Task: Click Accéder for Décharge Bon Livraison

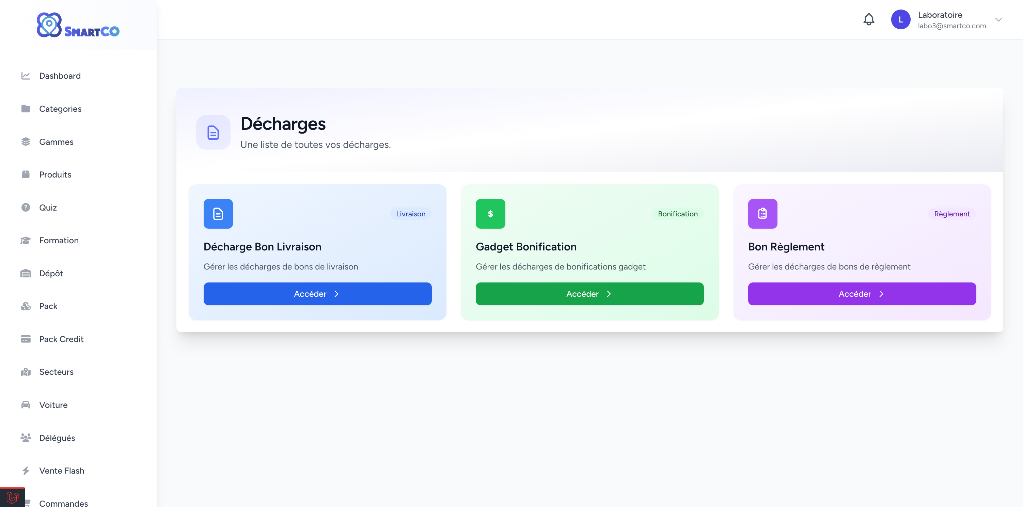Action: [317, 294]
